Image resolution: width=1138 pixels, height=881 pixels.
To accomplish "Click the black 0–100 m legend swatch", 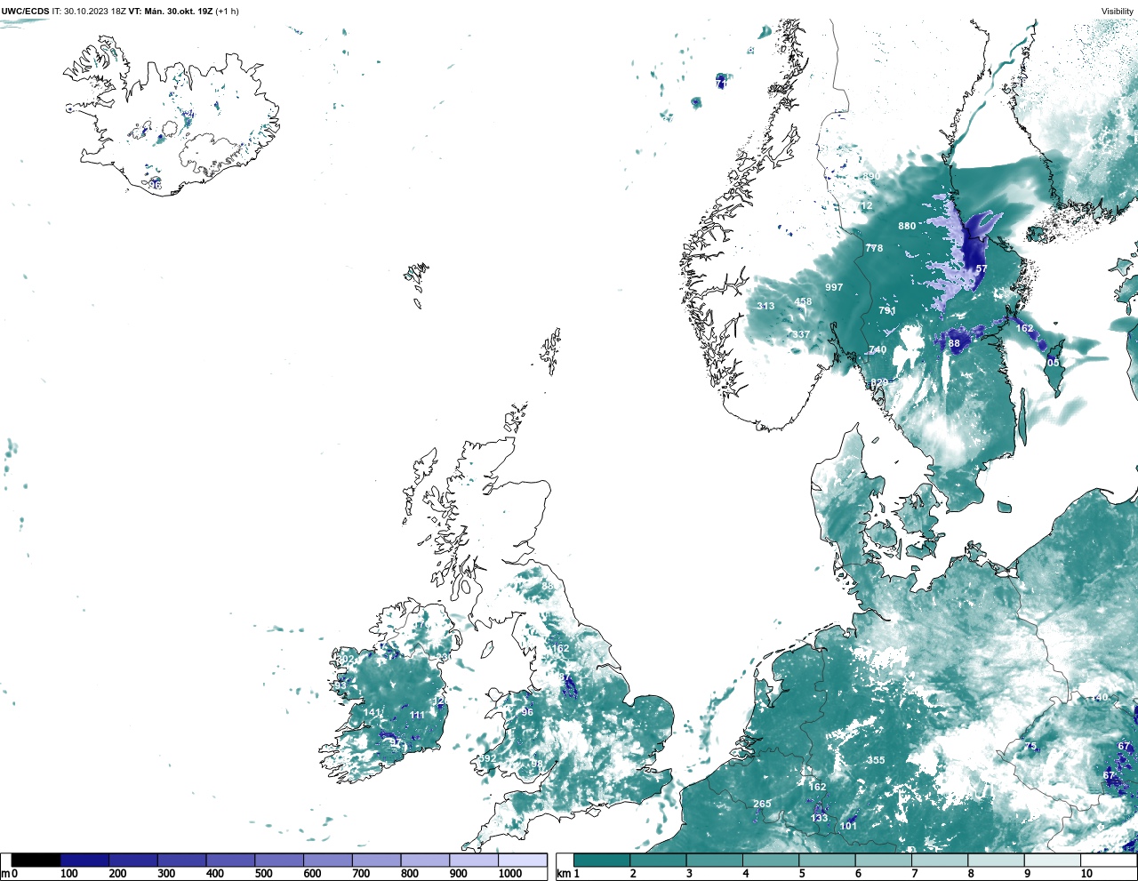I will (36, 861).
